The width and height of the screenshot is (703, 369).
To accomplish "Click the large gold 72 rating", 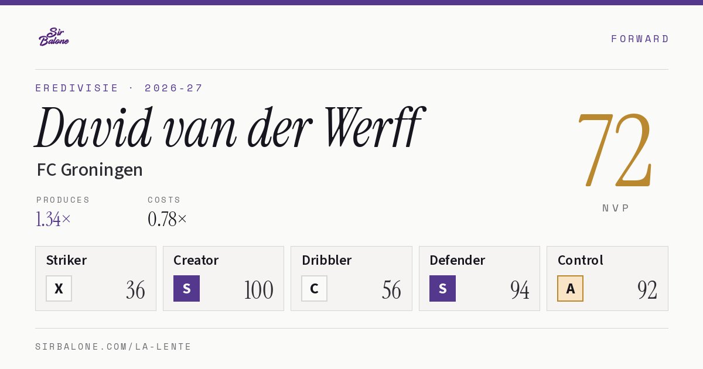I will 615,149.
